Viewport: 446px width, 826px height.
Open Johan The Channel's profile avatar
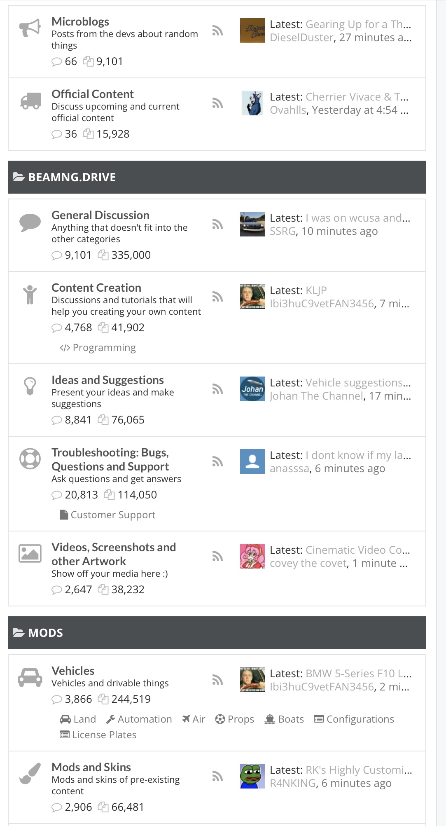coord(252,389)
